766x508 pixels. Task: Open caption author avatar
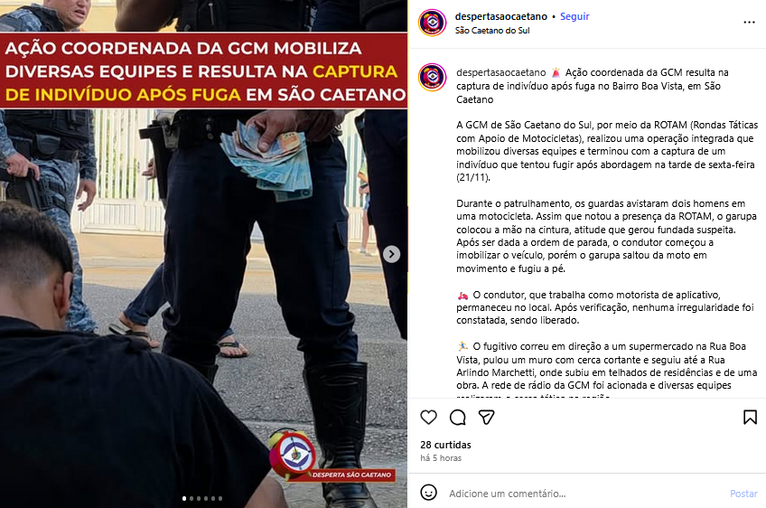pyautogui.click(x=433, y=77)
